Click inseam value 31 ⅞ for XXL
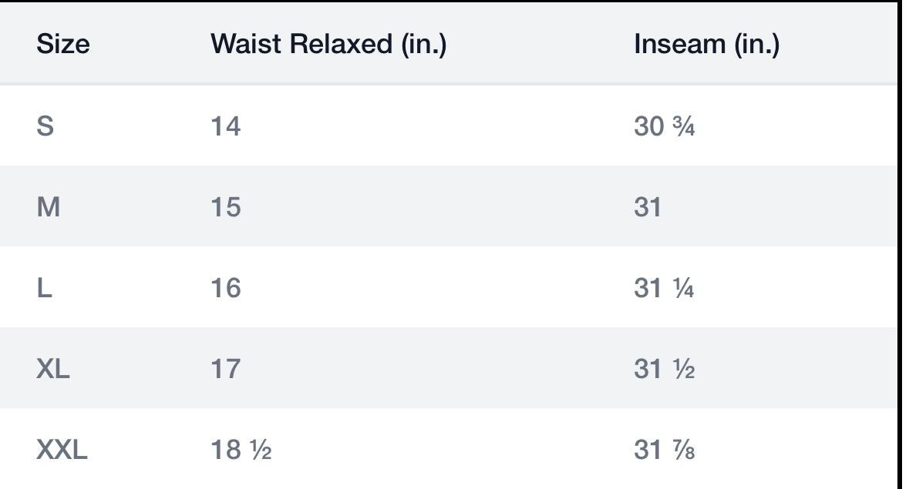 (x=664, y=450)
